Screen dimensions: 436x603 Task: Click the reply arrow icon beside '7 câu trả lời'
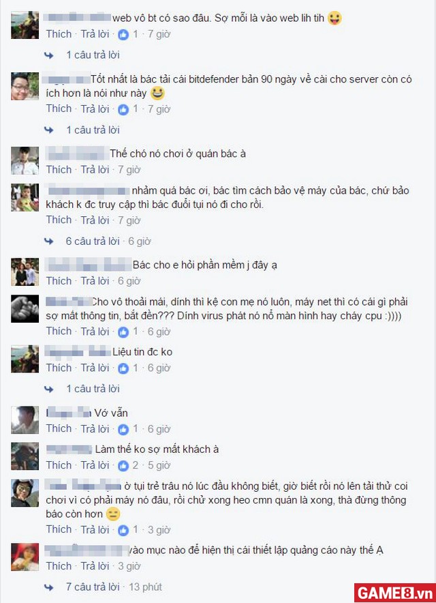pos(49,587)
